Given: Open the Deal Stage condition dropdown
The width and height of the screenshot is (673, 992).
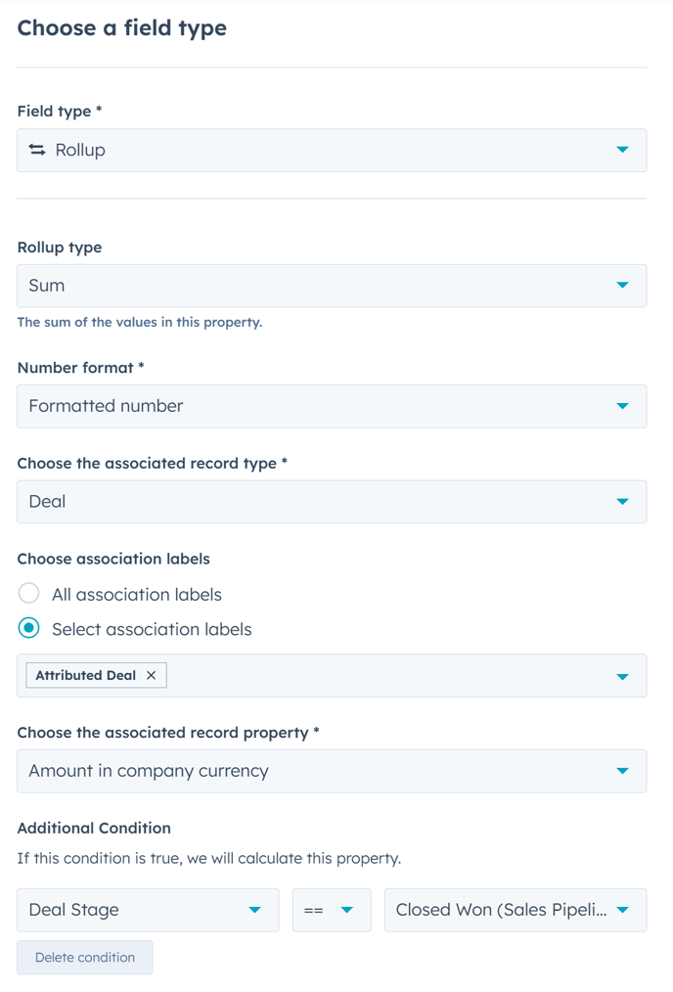Looking at the screenshot, I should click(x=147, y=910).
